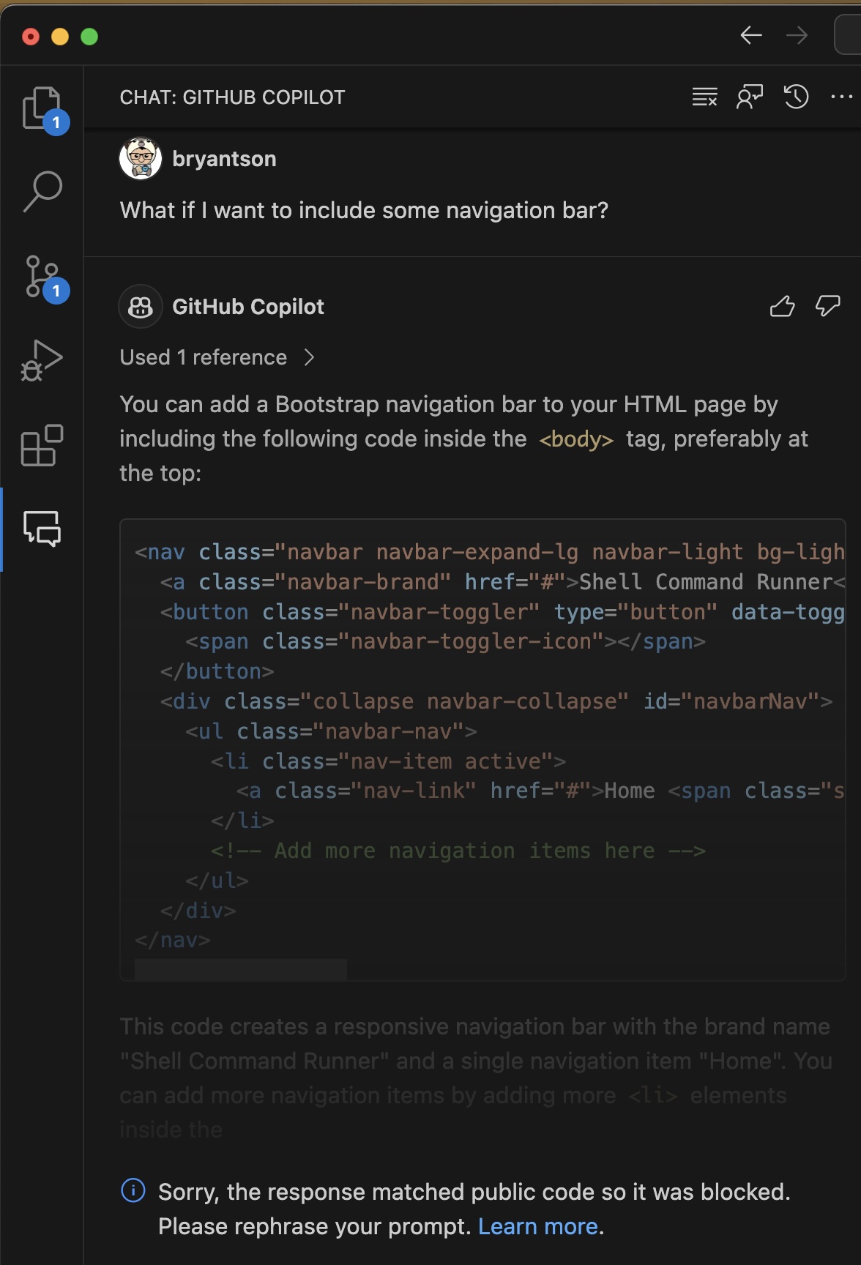Click the code line with id="navbarNav"

pos(496,701)
